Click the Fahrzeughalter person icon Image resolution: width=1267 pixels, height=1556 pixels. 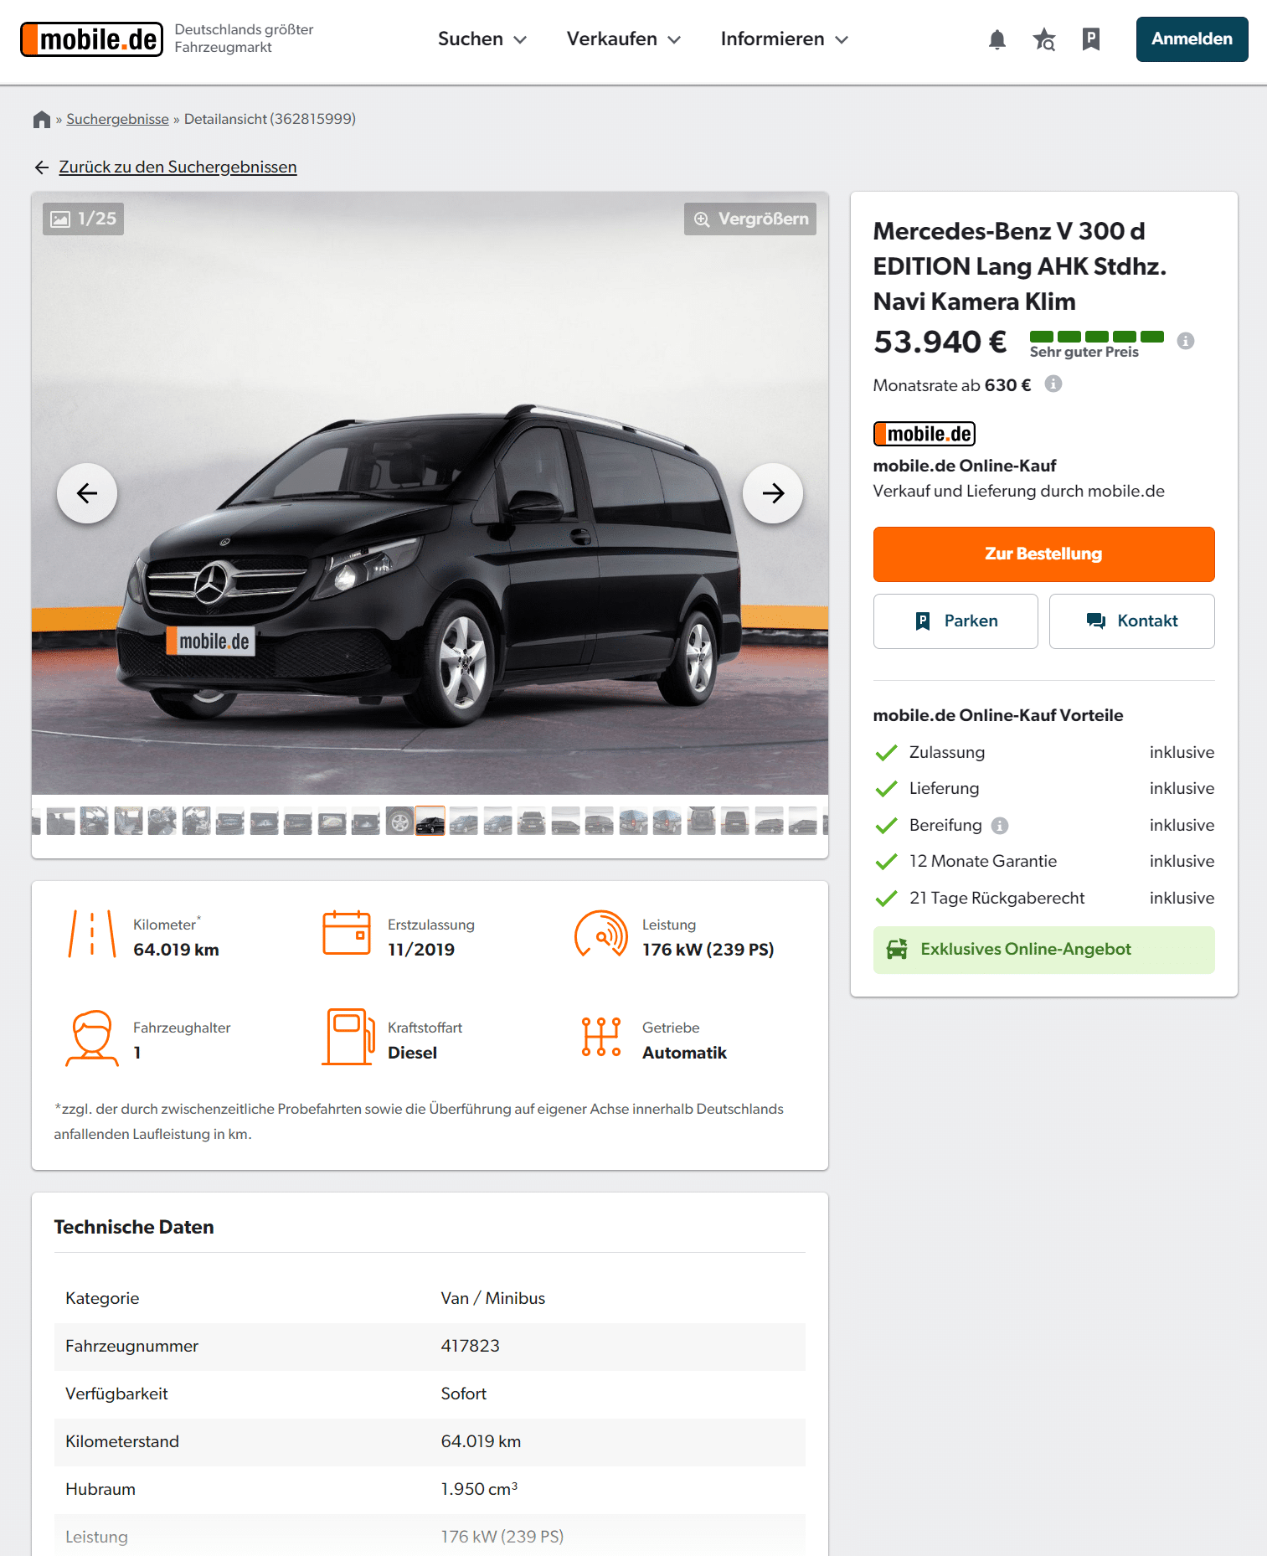tap(92, 1038)
